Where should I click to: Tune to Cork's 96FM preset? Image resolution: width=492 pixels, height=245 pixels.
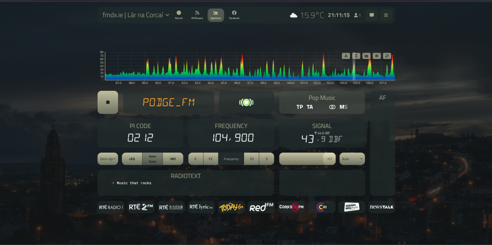[x=291, y=207]
